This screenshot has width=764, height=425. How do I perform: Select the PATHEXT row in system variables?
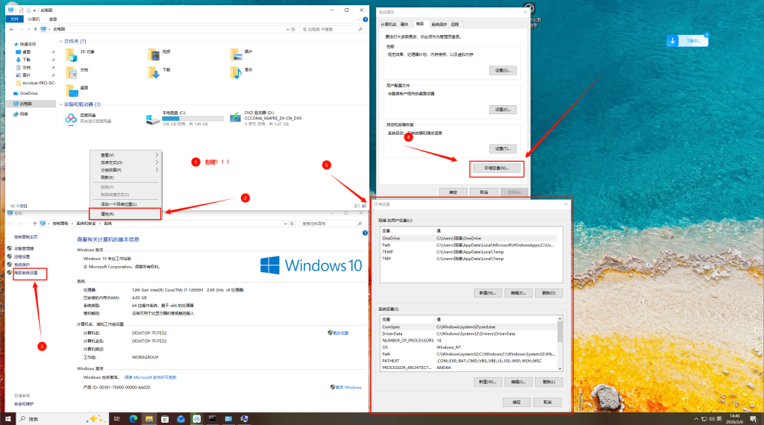click(469, 361)
